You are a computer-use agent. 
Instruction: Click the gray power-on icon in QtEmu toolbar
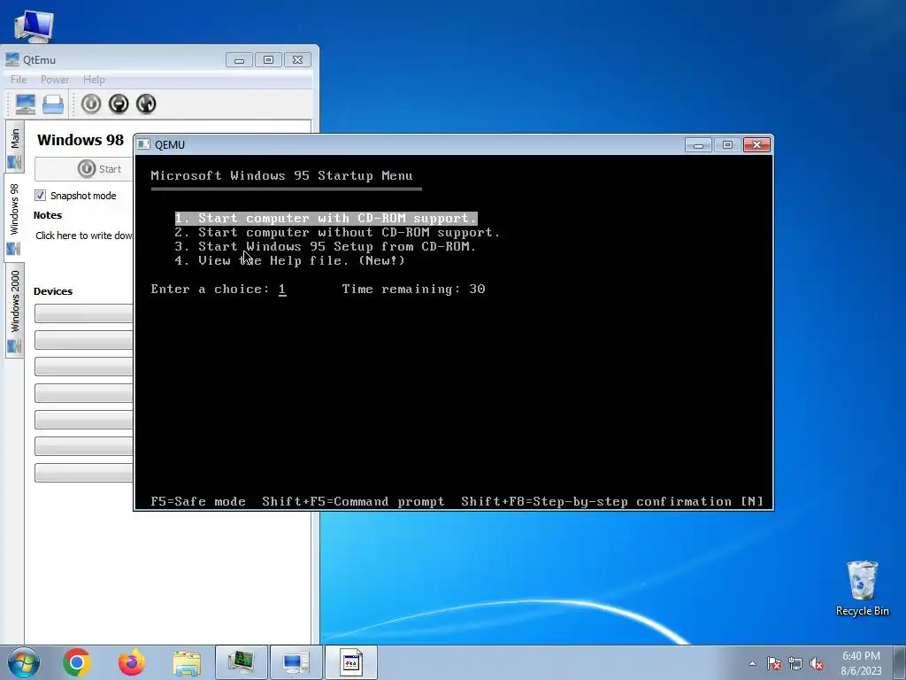(91, 104)
